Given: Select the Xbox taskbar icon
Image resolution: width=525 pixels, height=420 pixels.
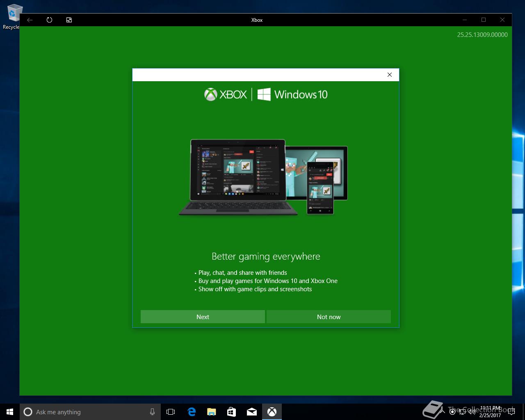Looking at the screenshot, I should 272,412.
